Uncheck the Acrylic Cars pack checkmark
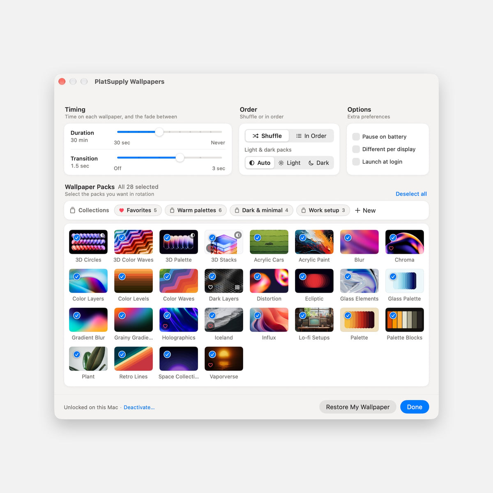The height and width of the screenshot is (493, 493). [x=258, y=237]
